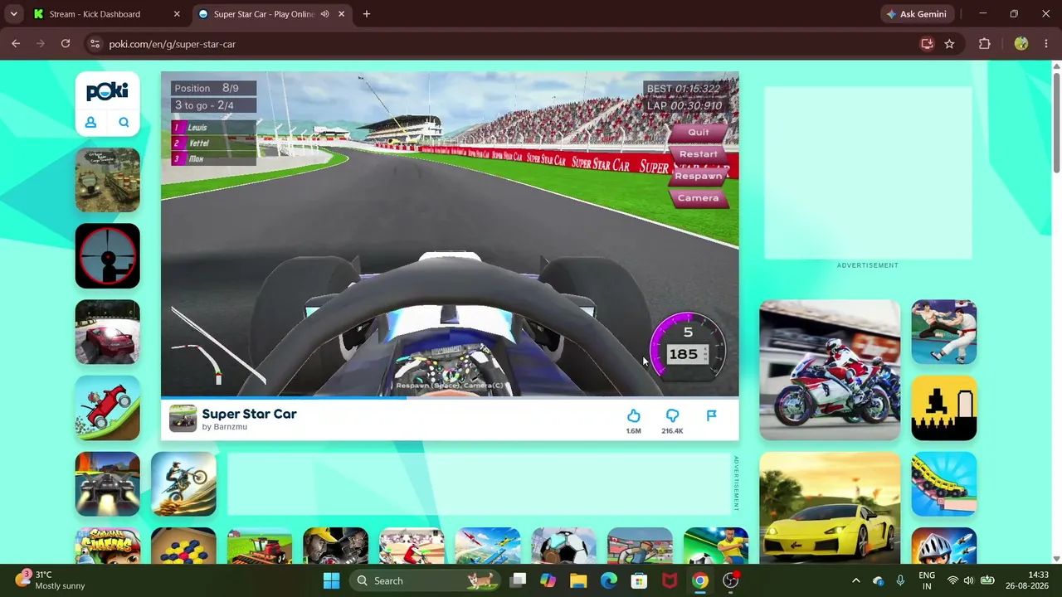This screenshot has height=597, width=1062.
Task: Click the microphone icon in system tray
Action: 900,580
